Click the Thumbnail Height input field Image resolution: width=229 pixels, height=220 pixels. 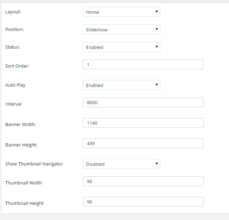[x=143, y=202]
